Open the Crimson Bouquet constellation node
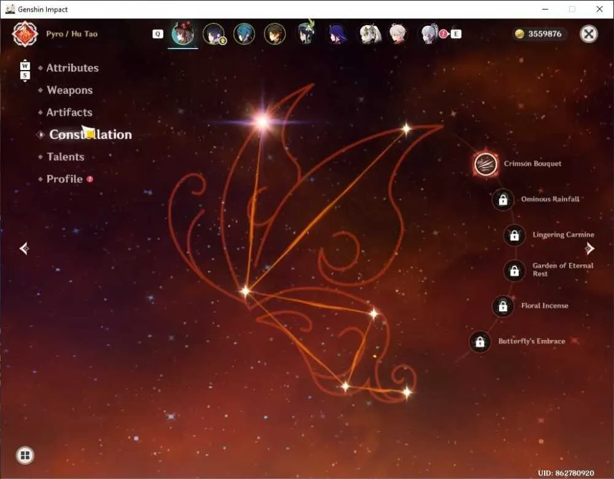This screenshot has width=614, height=479. pyautogui.click(x=486, y=164)
